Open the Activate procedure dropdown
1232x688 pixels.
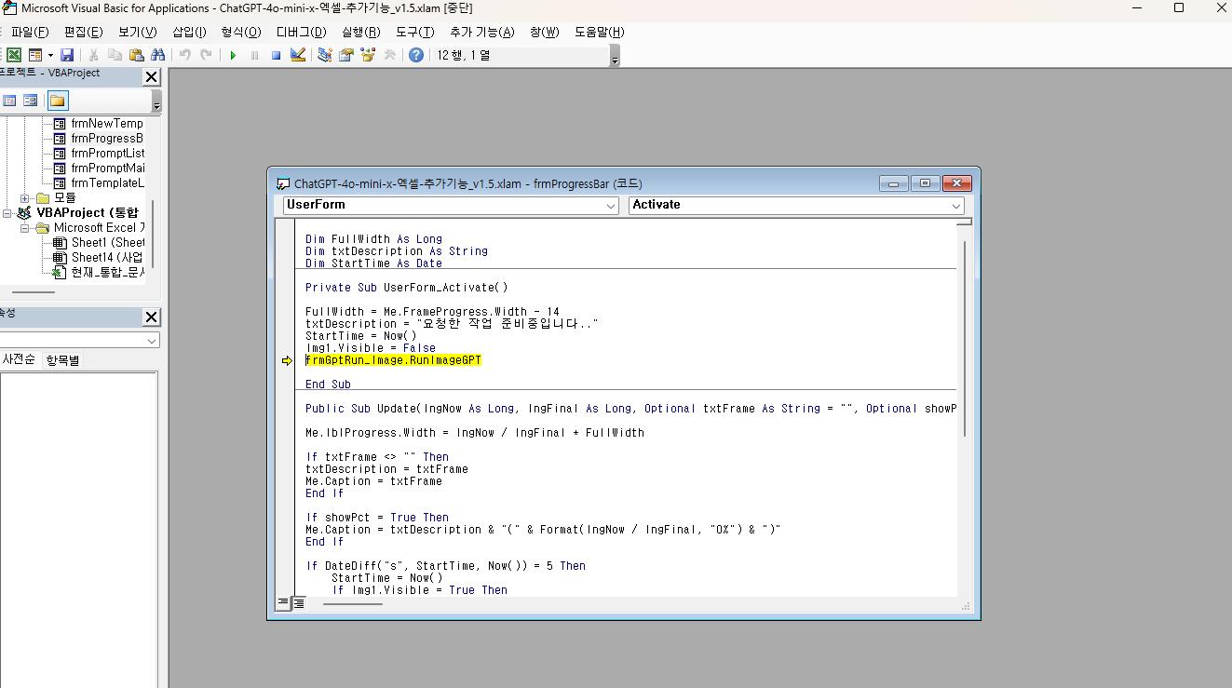click(x=956, y=206)
